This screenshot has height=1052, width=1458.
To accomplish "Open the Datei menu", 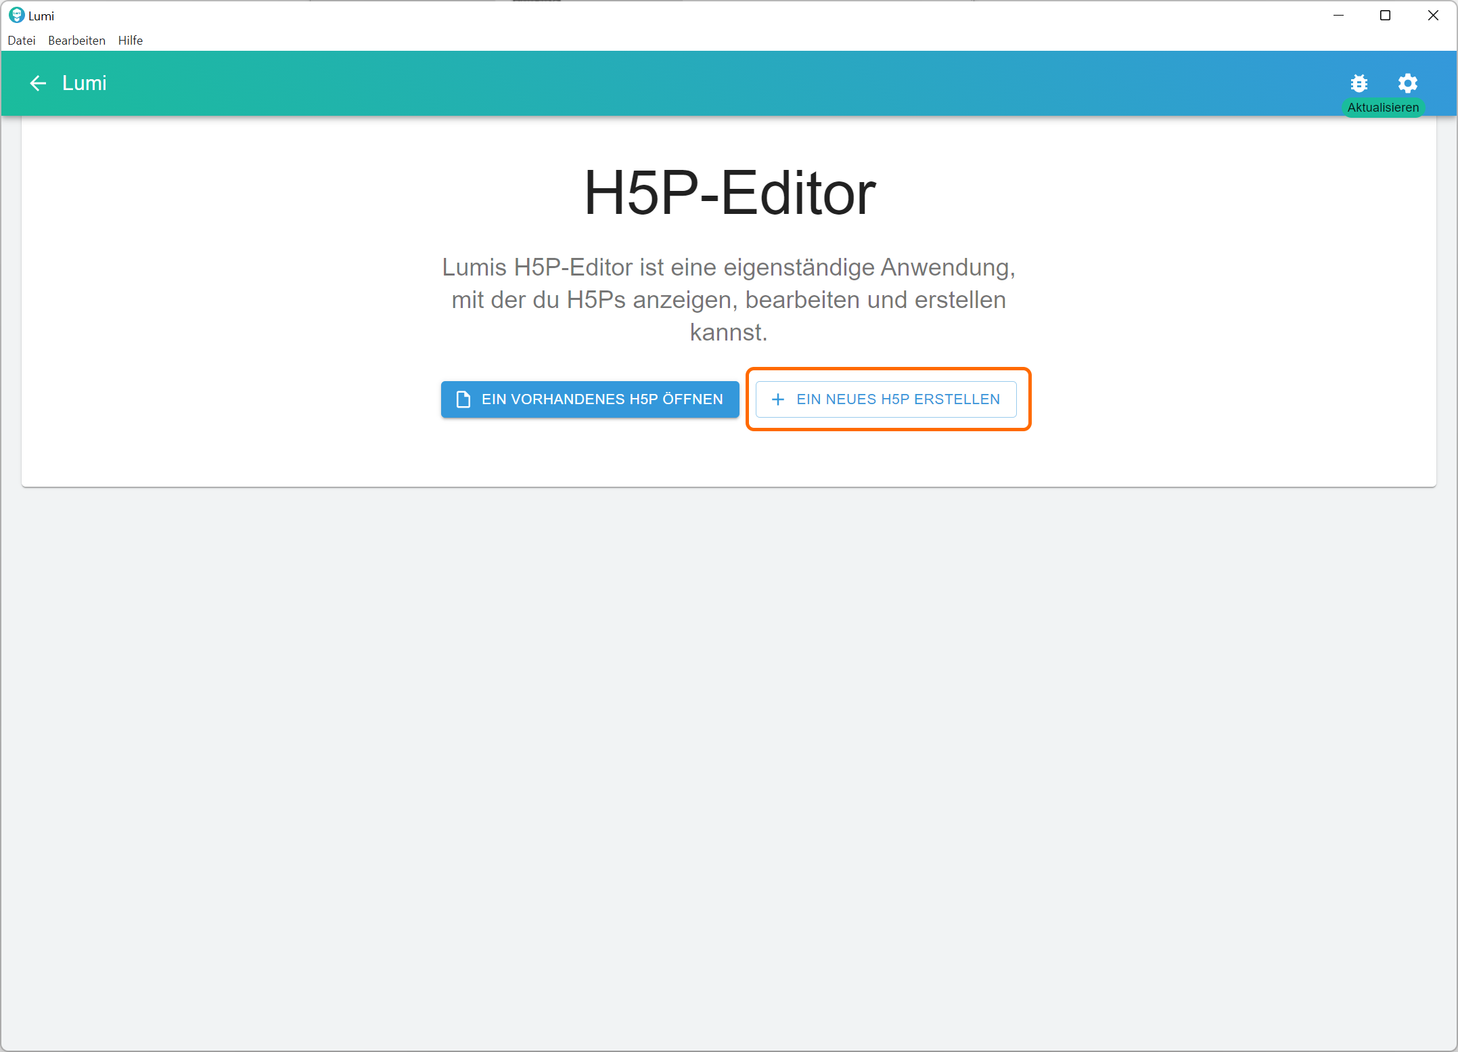I will point(22,41).
